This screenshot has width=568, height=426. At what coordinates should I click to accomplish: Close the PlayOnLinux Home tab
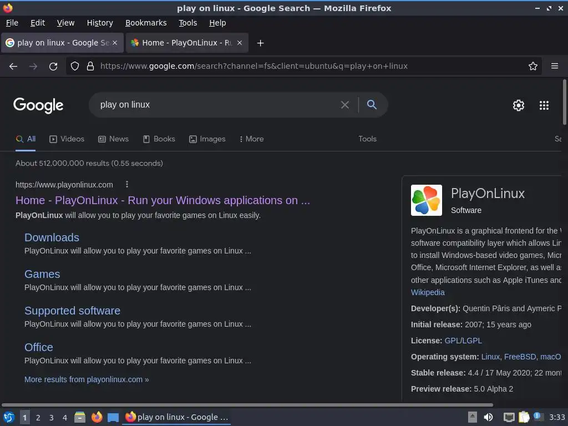(x=240, y=43)
